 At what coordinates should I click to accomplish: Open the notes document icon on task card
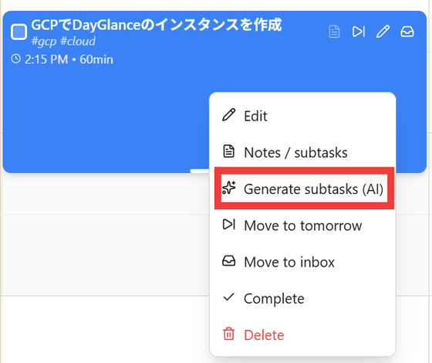pos(334,32)
